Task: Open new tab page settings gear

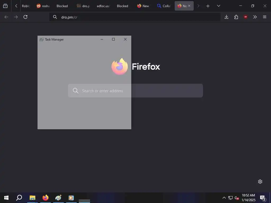Action: pyautogui.click(x=260, y=182)
